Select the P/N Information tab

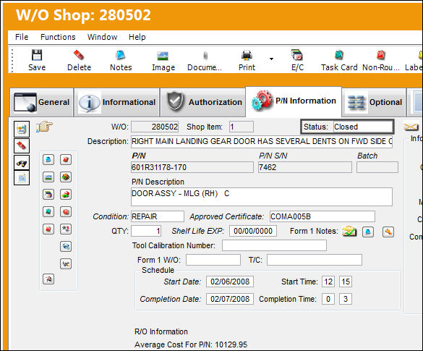294,101
